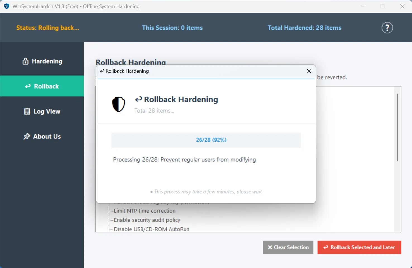Image resolution: width=412 pixels, height=268 pixels.
Task: Minimize the WinSystemHarden window
Action: (x=363, y=6)
